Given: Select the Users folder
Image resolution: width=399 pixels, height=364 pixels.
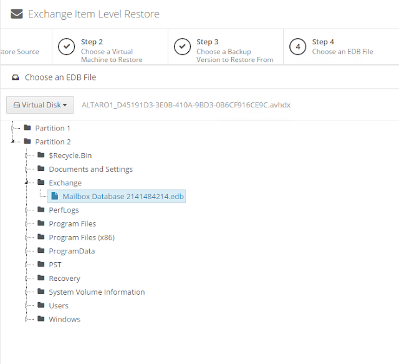Looking at the screenshot, I should 59,306.
